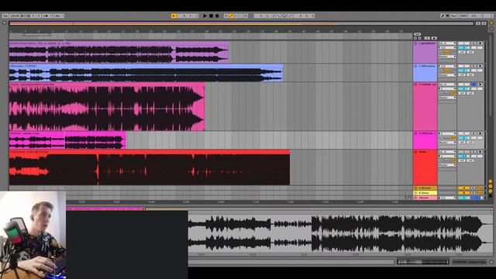Select the B Delay return track
Viewport: 496px width, 279px height.
click(x=425, y=193)
